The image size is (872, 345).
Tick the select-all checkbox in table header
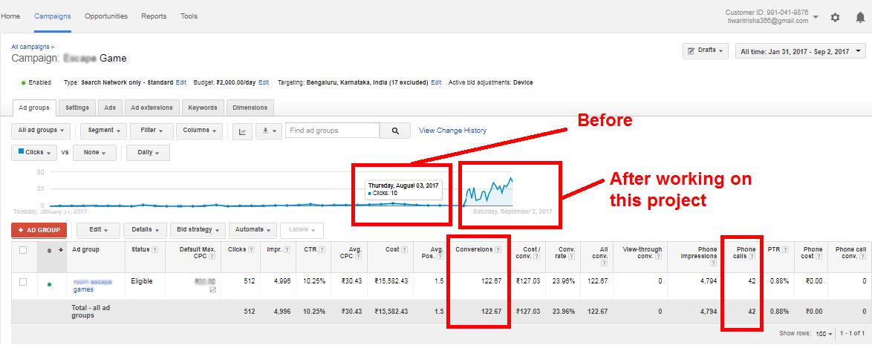pos(23,250)
